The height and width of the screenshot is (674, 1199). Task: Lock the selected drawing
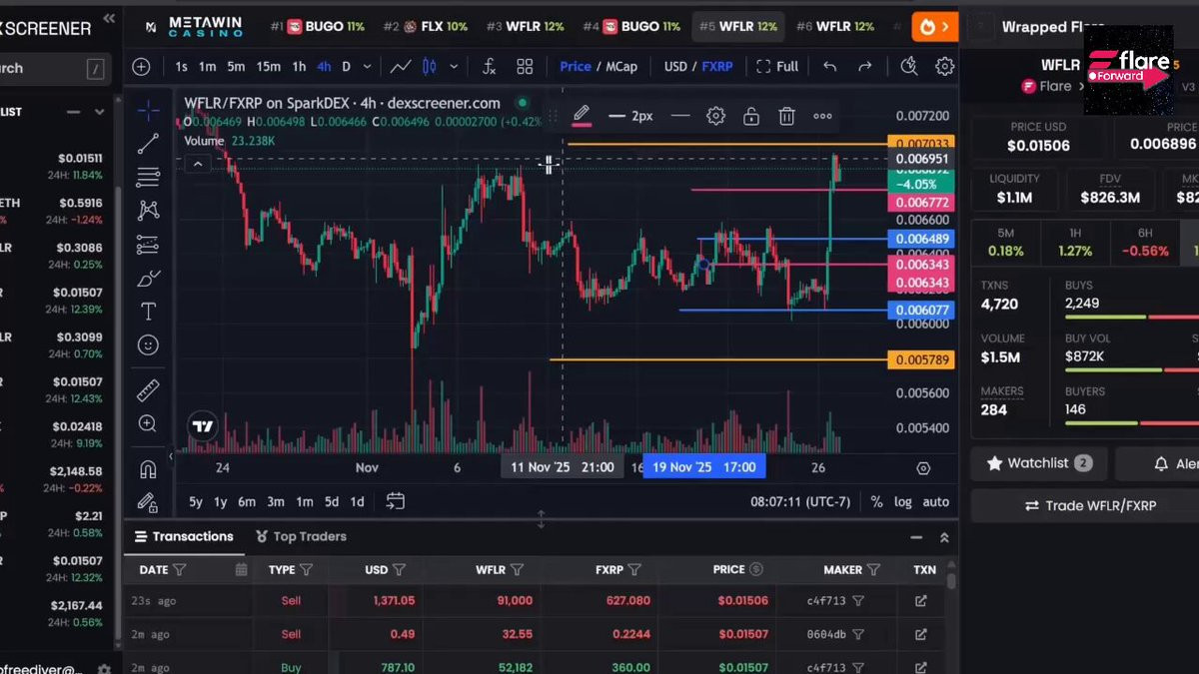pos(751,116)
